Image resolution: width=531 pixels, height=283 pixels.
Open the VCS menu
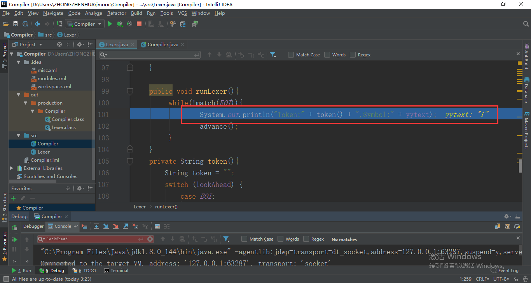(x=182, y=13)
